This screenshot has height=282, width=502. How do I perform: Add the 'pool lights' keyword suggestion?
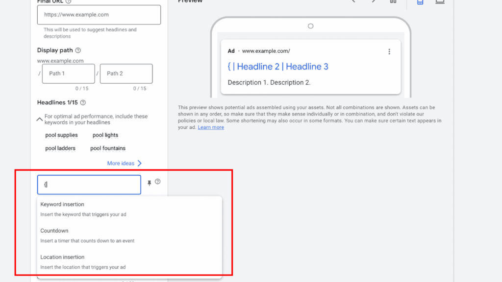click(x=105, y=135)
